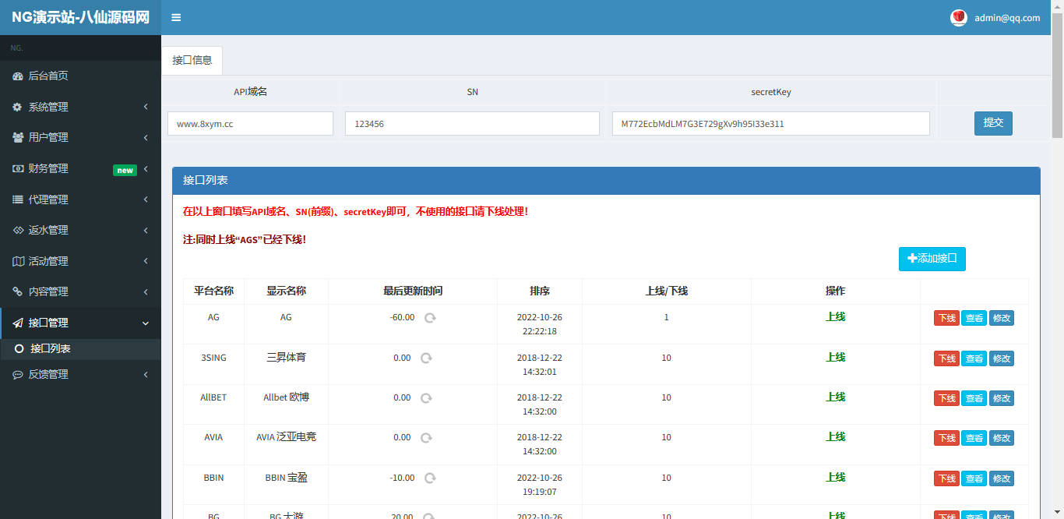Toggle the sidebar with the hamburger icon
This screenshot has height=519, width=1064.
tap(176, 17)
